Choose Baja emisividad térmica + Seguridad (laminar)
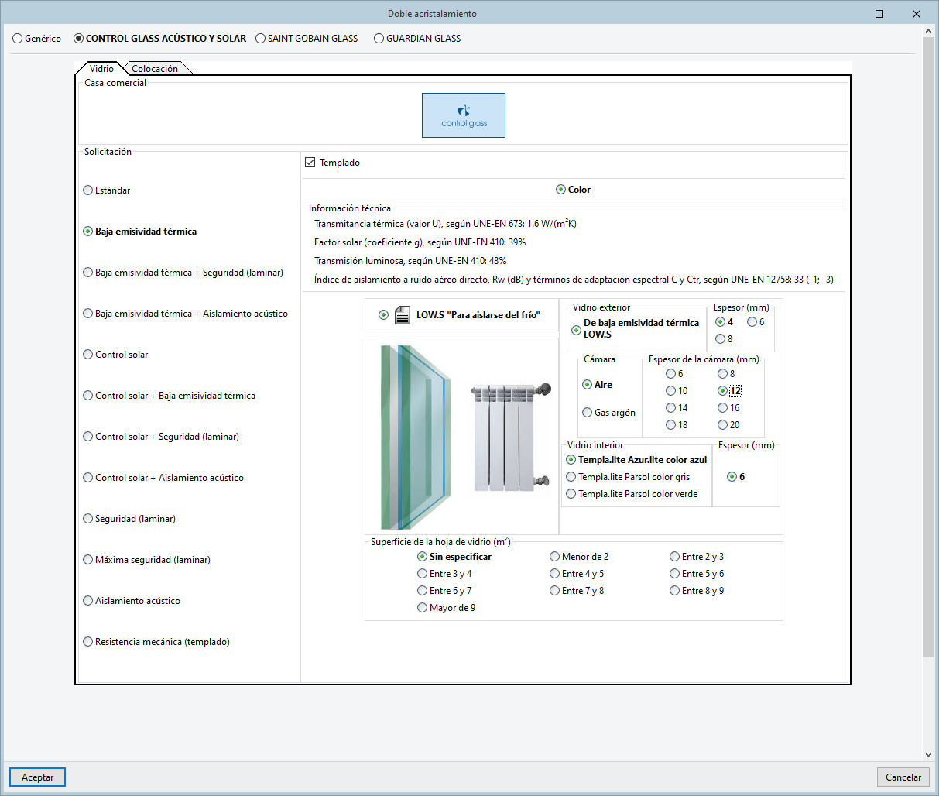The width and height of the screenshot is (939, 796). 183,273
